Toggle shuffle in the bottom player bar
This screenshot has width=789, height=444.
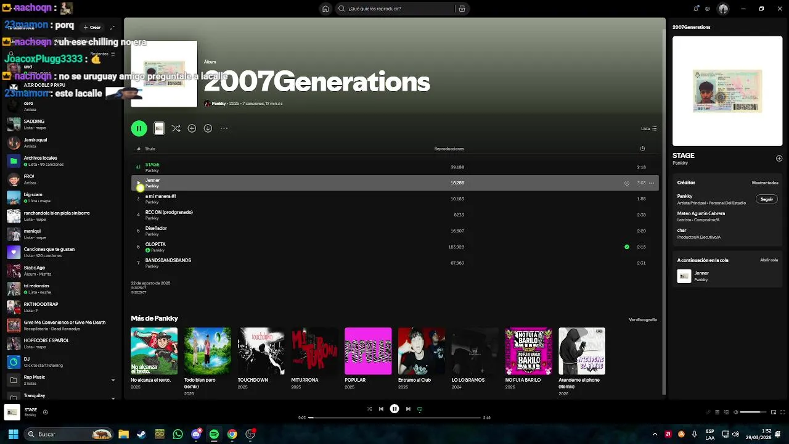coord(369,409)
